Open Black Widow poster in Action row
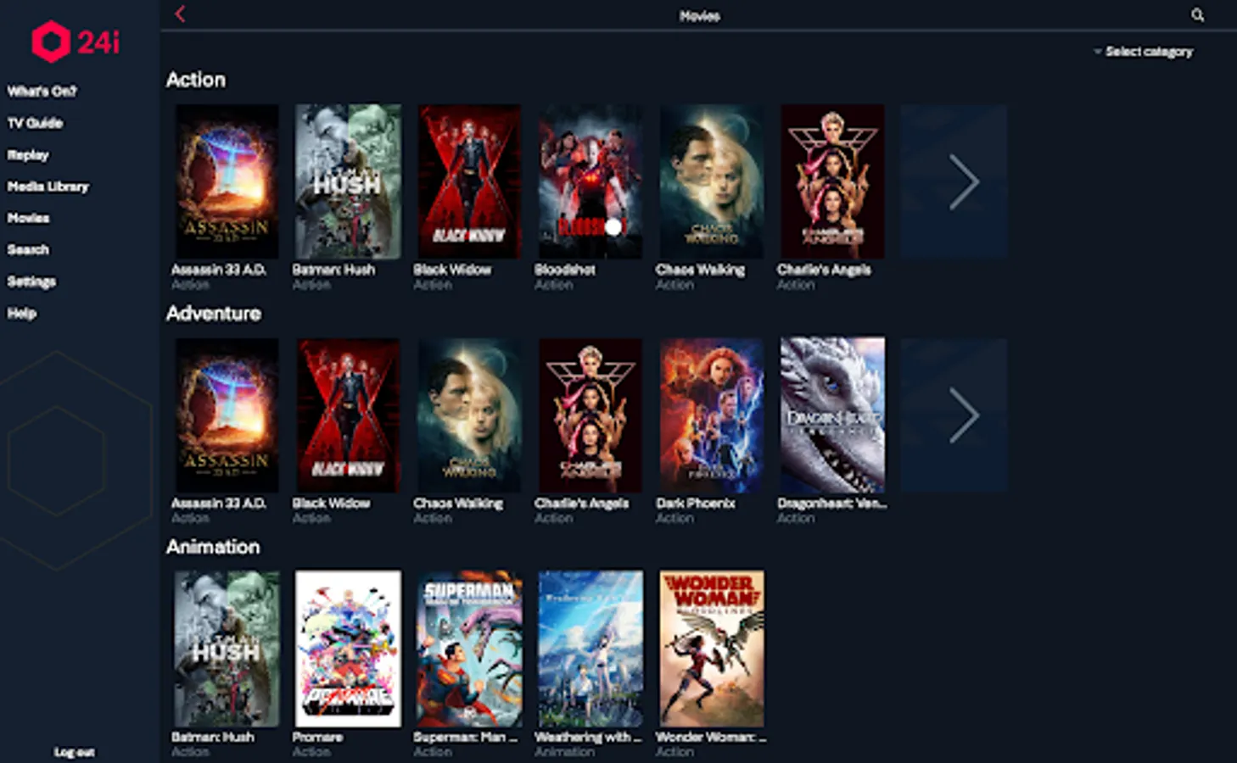1237x763 pixels. click(x=469, y=181)
